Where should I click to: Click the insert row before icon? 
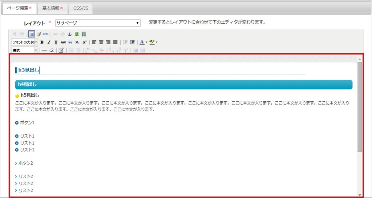coord(87,50)
